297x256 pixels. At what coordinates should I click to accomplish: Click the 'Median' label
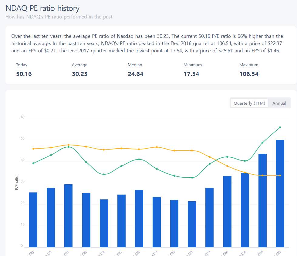[x=135, y=65]
